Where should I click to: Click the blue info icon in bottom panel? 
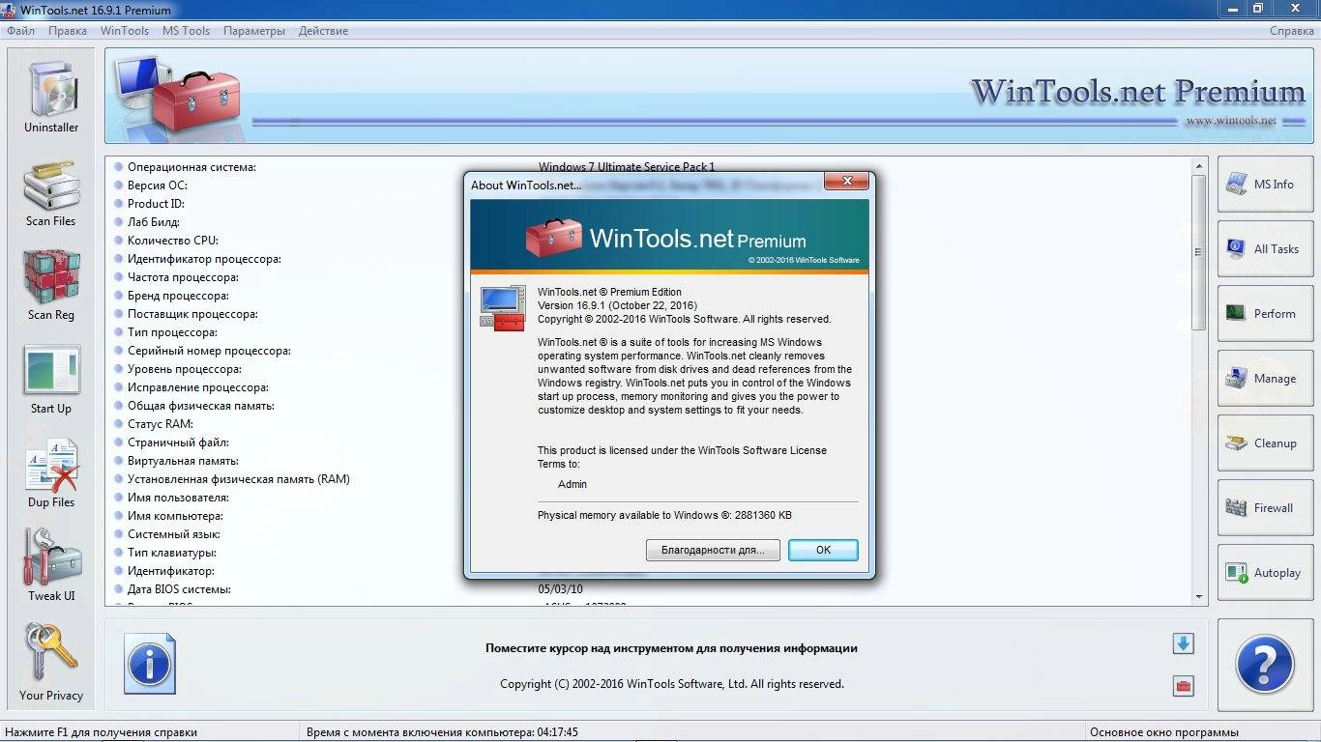point(150,664)
